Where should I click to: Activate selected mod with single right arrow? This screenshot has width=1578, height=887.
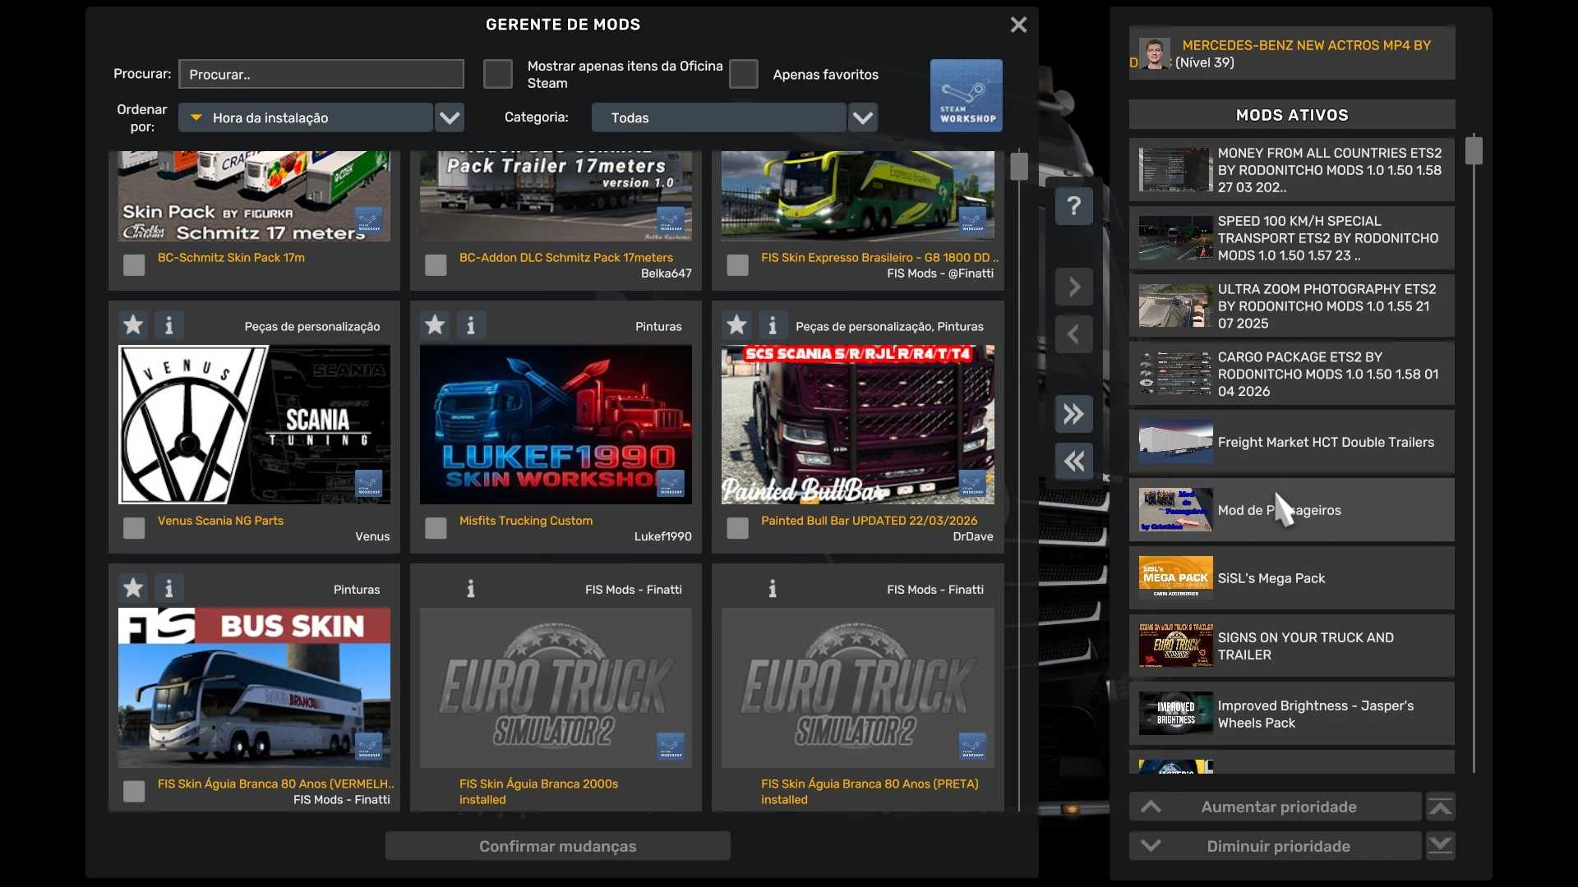pos(1074,287)
